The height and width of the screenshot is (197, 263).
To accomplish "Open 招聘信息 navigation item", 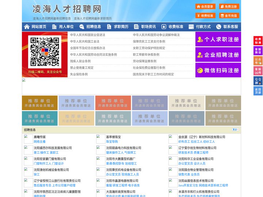I will pos(94,27).
